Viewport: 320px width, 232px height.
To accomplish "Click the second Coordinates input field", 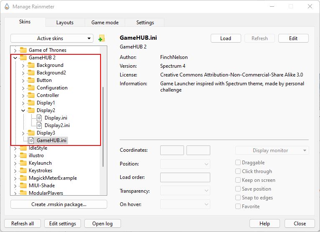I will pyautogui.click(x=198, y=150).
